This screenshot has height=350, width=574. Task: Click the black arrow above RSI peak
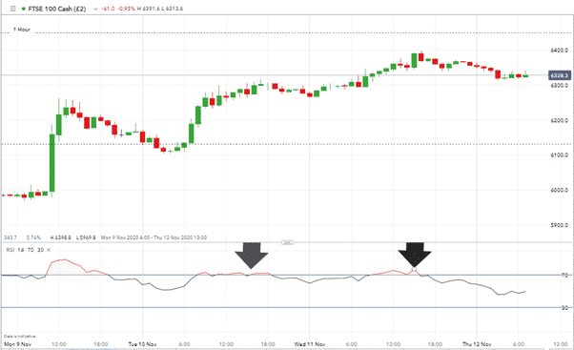click(415, 255)
